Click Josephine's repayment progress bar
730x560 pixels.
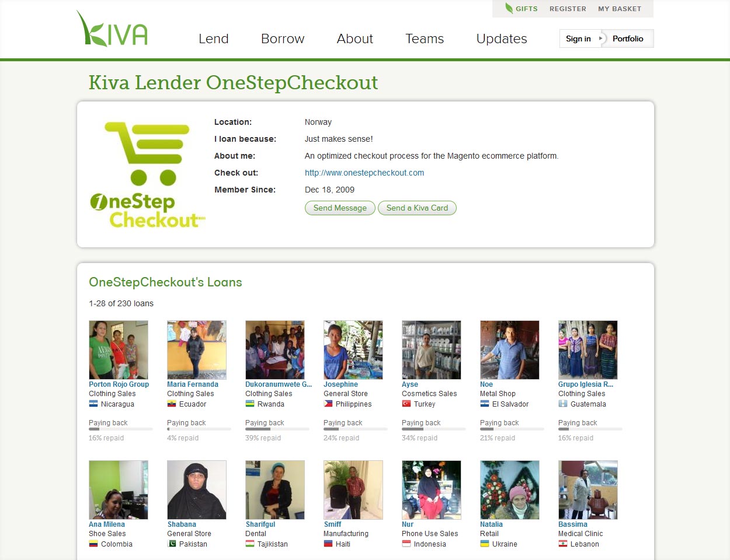pos(356,429)
